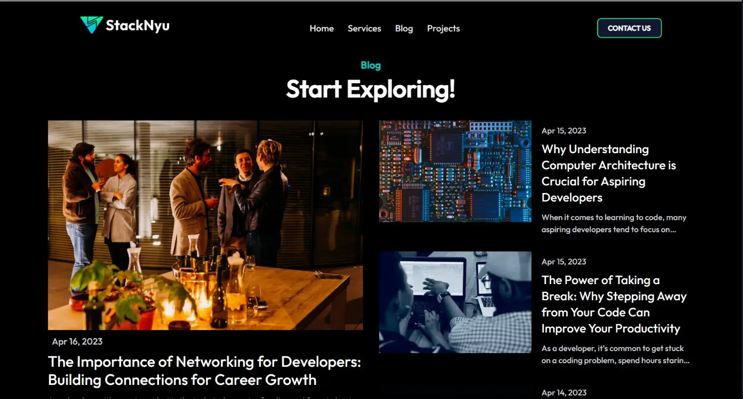The height and width of the screenshot is (399, 743).
Task: Click the Start Exploring! heading
Action: (x=370, y=90)
